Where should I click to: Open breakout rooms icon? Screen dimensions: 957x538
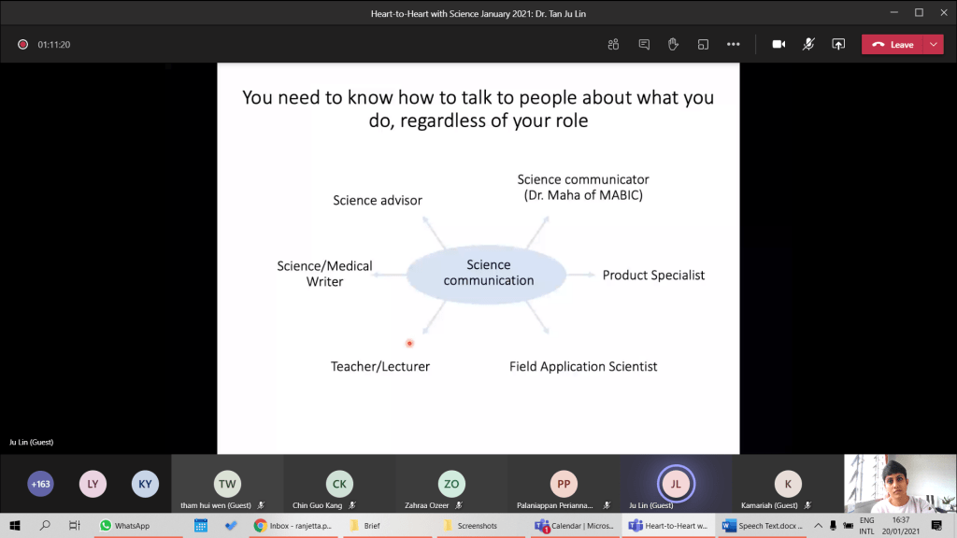[702, 44]
